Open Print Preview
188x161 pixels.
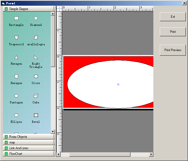(x=173, y=50)
